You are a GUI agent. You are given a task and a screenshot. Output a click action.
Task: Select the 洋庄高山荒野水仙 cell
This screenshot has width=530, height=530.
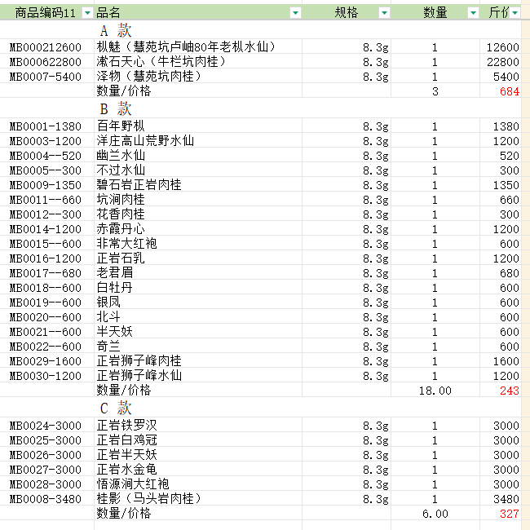(x=198, y=140)
